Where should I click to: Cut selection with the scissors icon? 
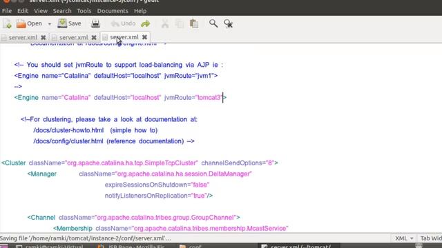coord(165,23)
